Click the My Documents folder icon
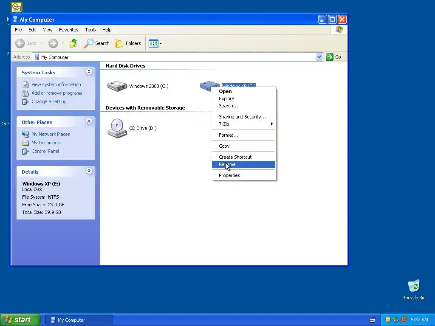435x326 pixels. [x=25, y=143]
